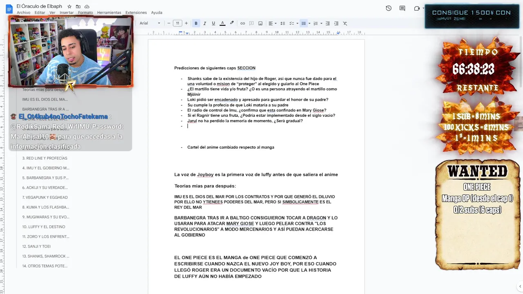Screen dimensions: 523x294
Task: Open the text color picker
Action: pos(223,23)
